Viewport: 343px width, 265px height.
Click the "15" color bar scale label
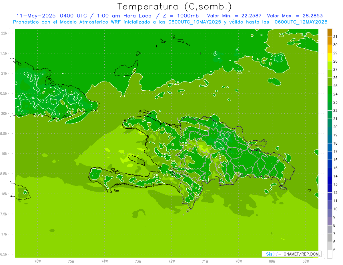[x=335, y=168]
